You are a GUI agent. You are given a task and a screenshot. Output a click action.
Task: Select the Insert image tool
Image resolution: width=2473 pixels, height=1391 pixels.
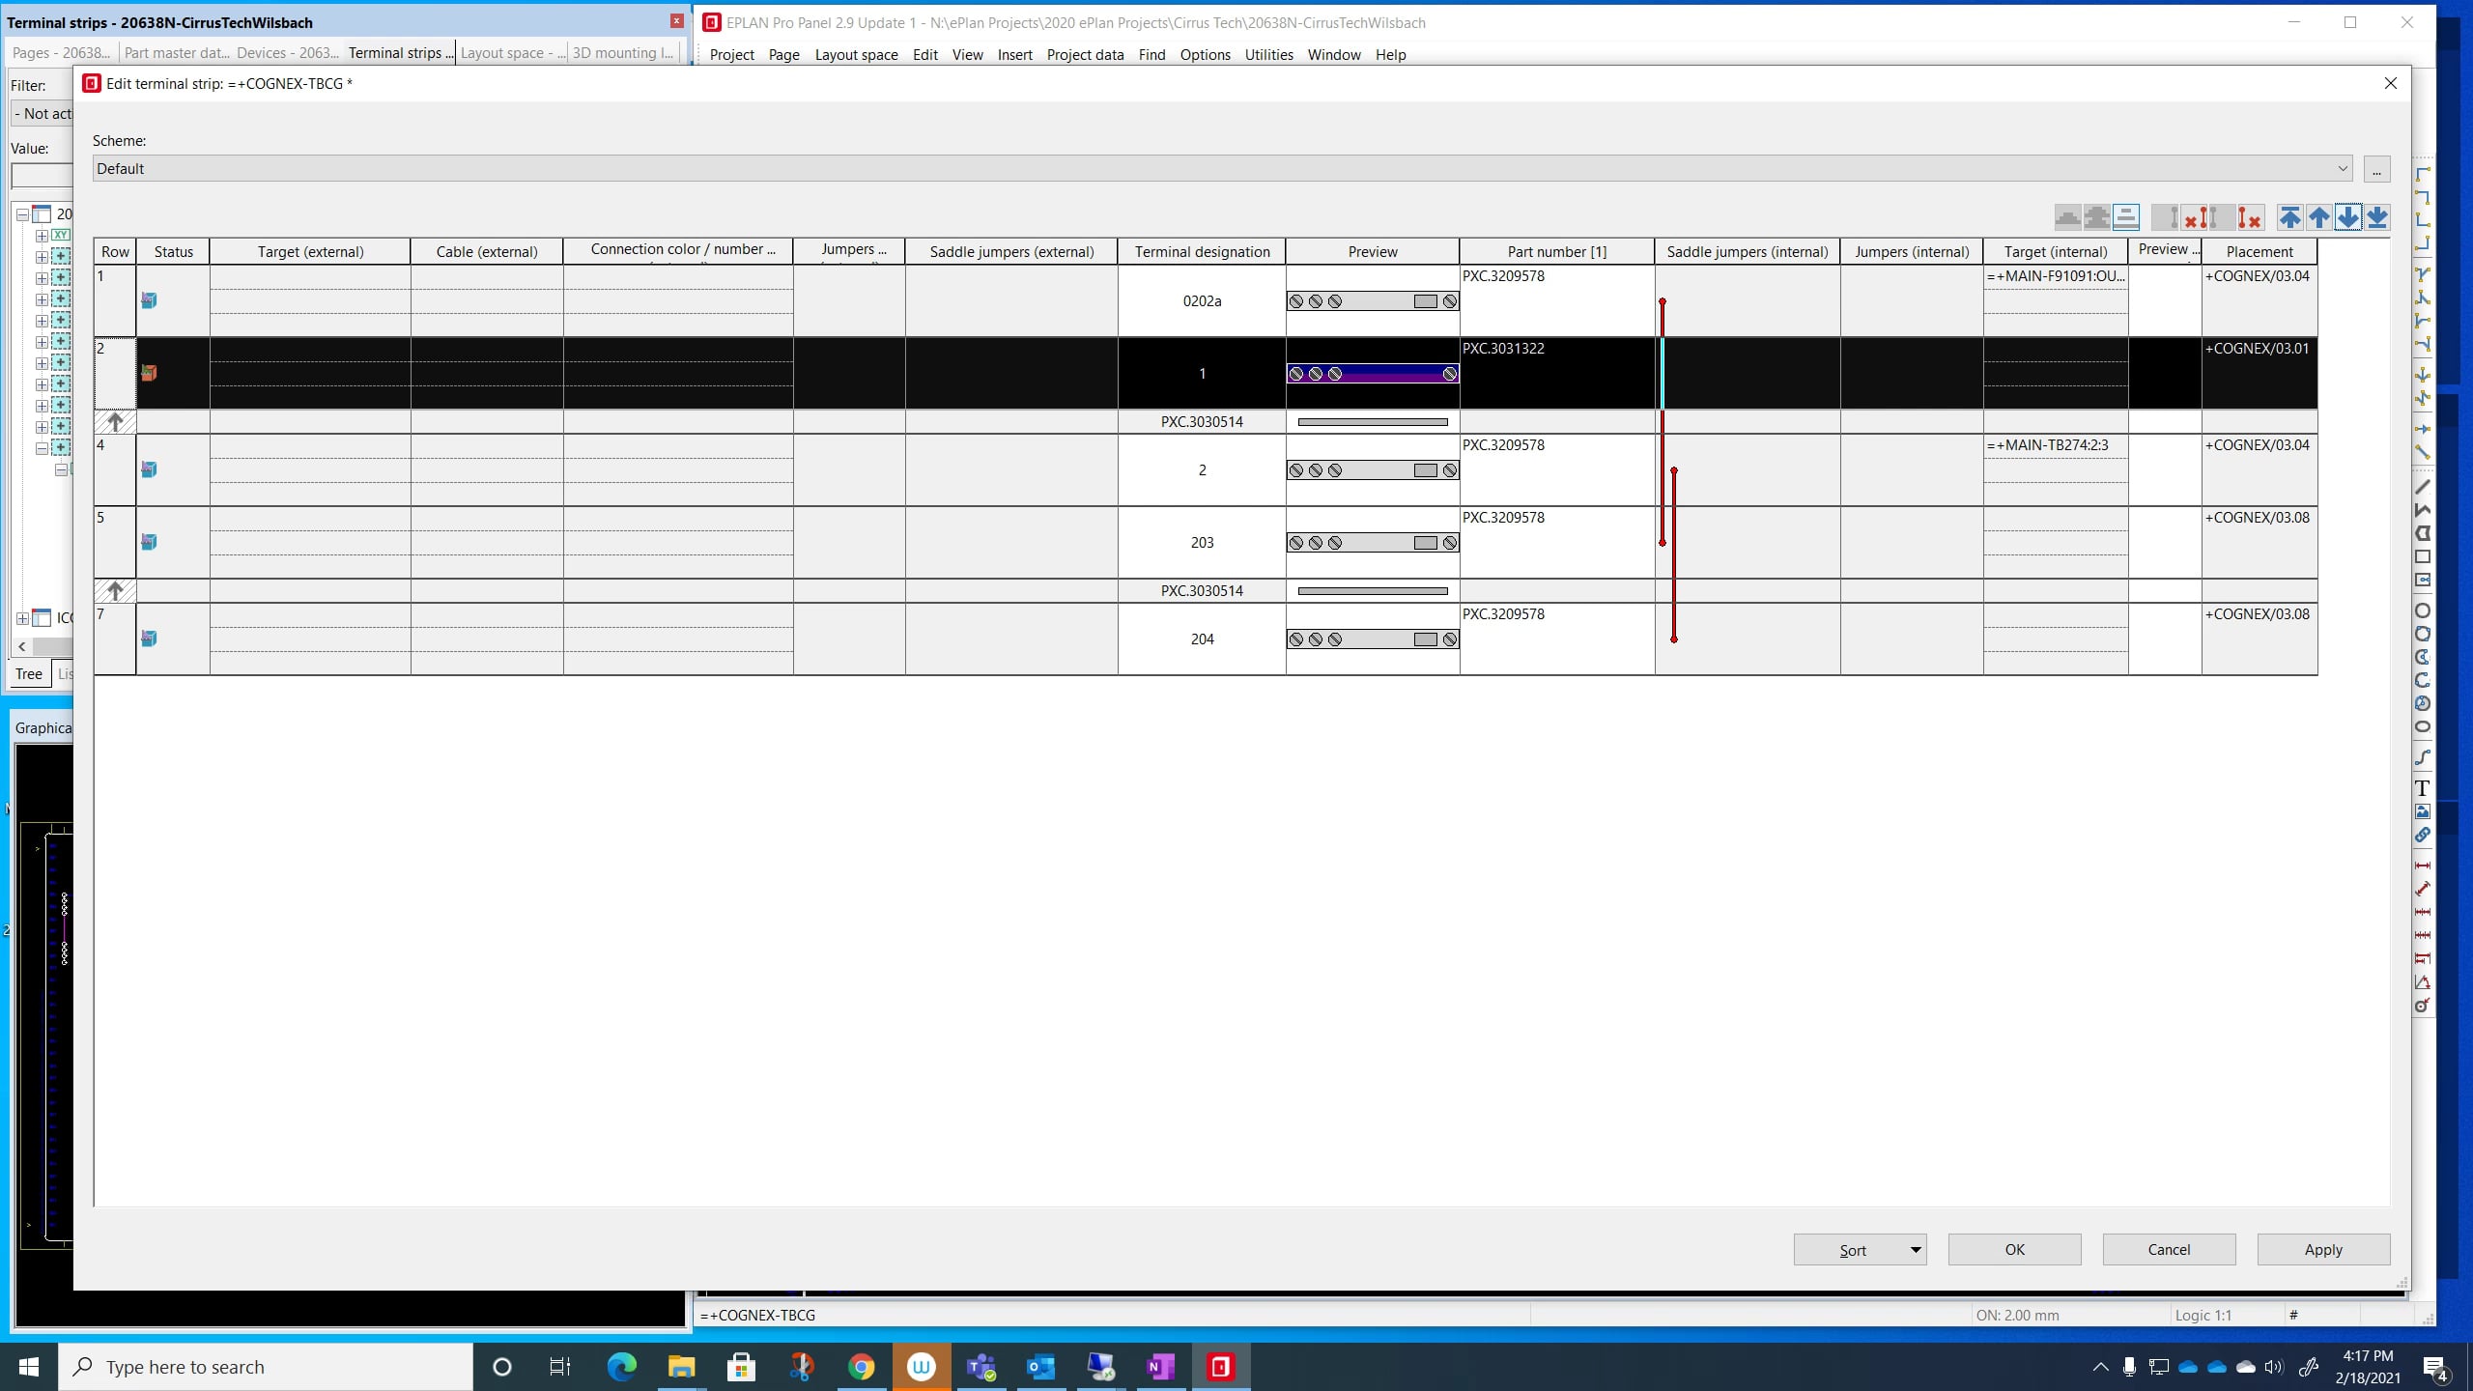[2423, 811]
